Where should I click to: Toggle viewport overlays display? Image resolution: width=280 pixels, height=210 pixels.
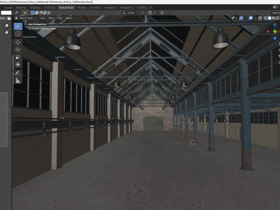[251, 18]
